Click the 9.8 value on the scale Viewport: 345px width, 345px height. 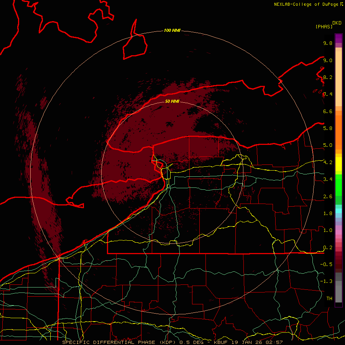pos(328,43)
